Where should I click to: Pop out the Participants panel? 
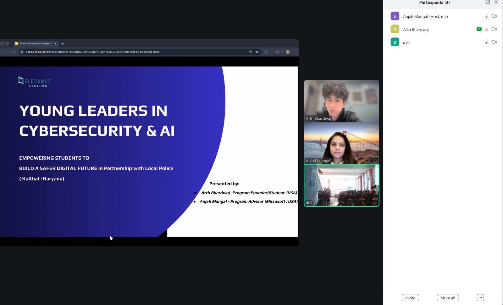coord(488,2)
